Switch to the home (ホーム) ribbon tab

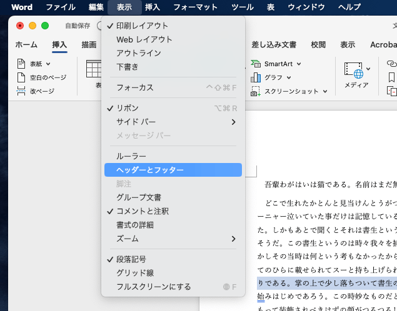click(x=26, y=45)
